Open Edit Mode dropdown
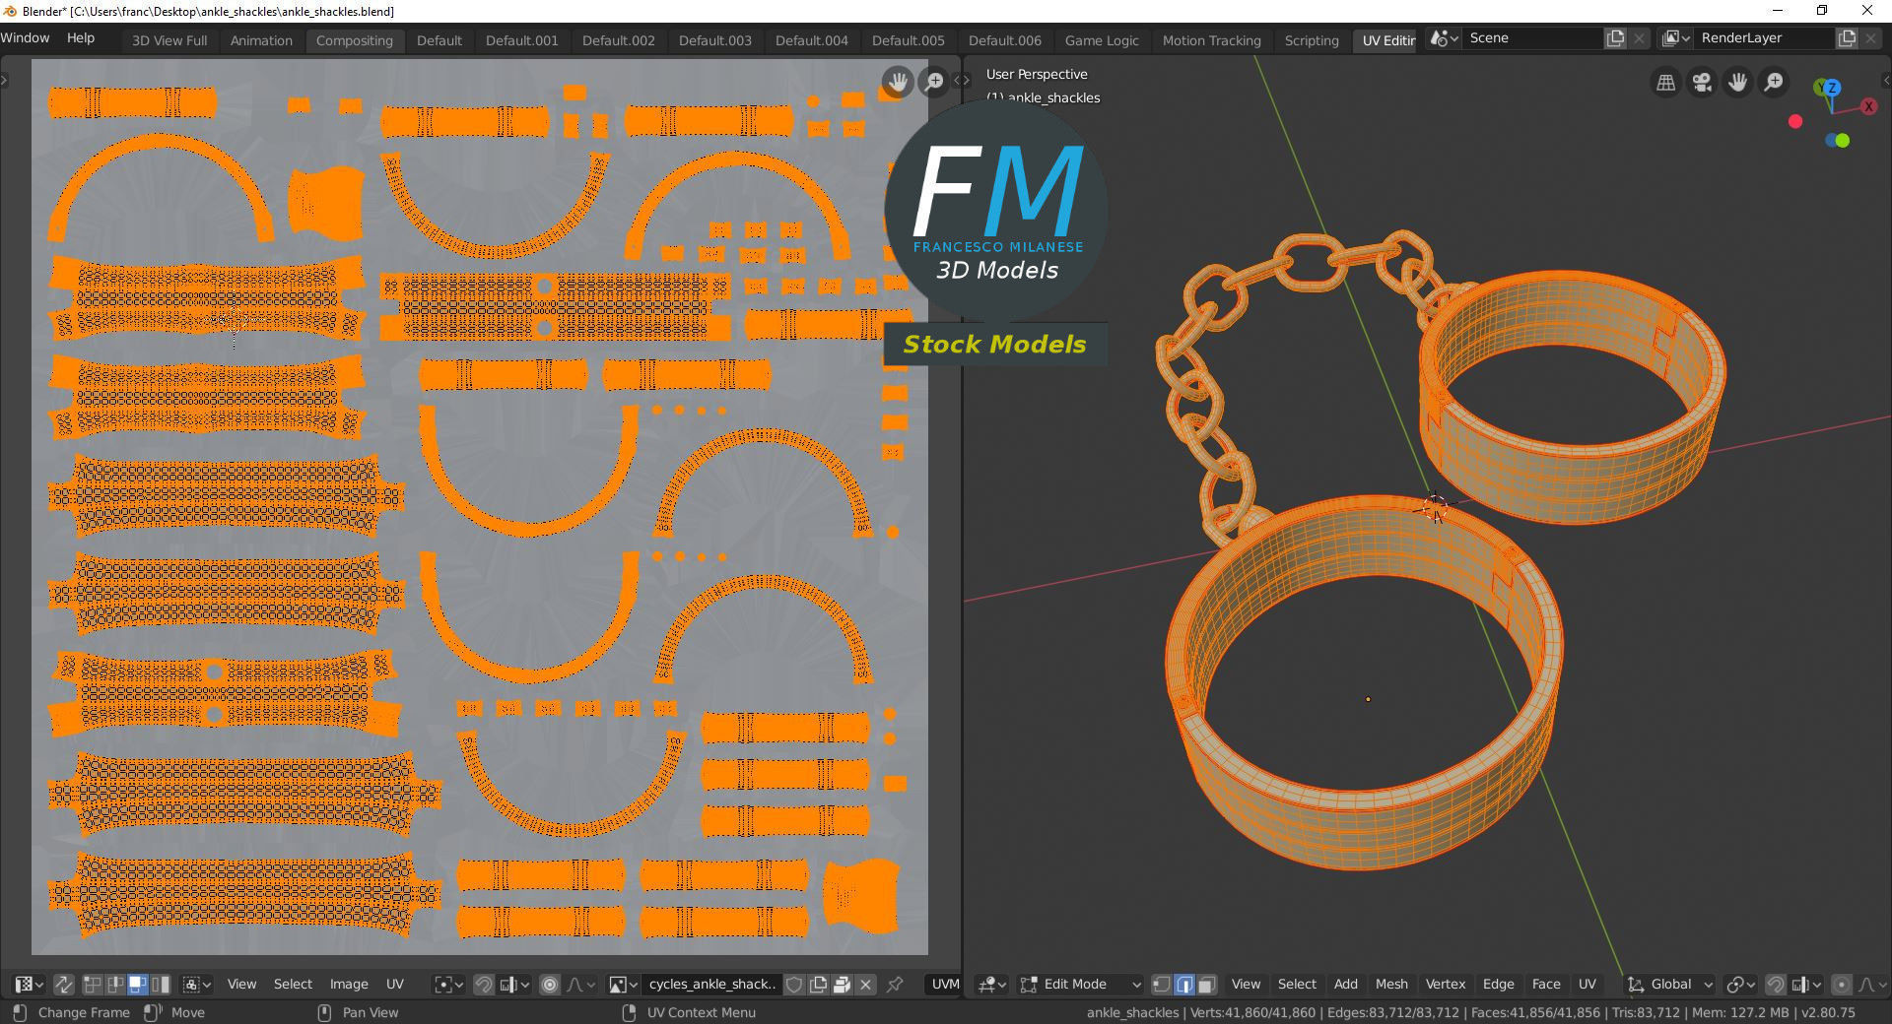1892x1024 pixels. pyautogui.click(x=1081, y=984)
